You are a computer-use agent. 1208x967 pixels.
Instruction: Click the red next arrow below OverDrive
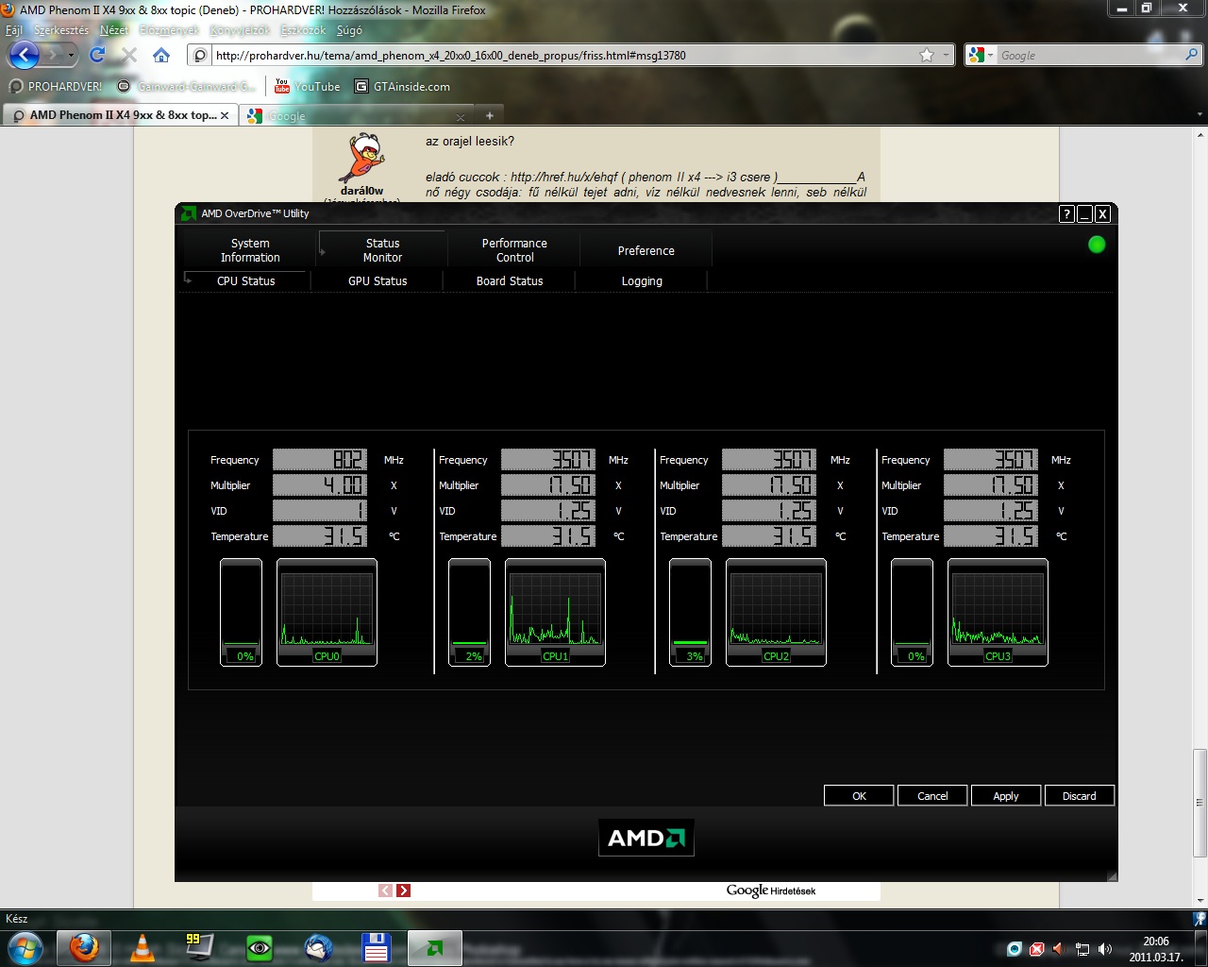coord(404,891)
